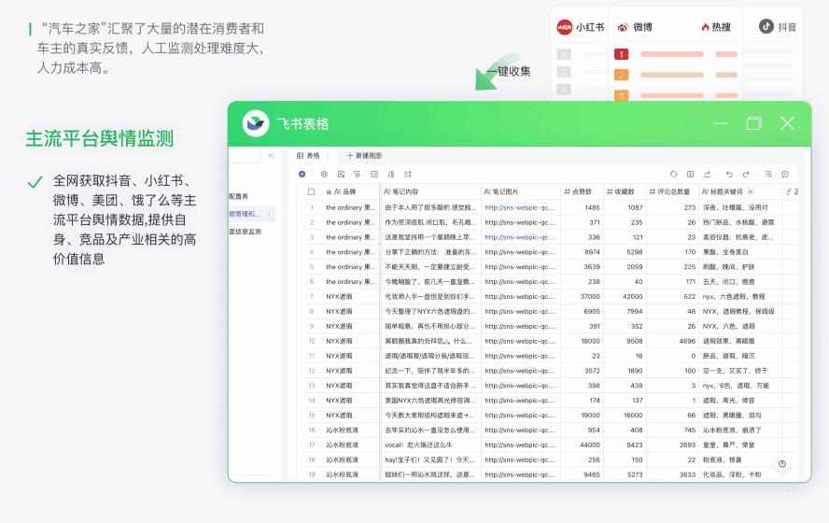The height and width of the screenshot is (523, 829).
Task: Open the image link in row 3
Action: (x=520, y=237)
